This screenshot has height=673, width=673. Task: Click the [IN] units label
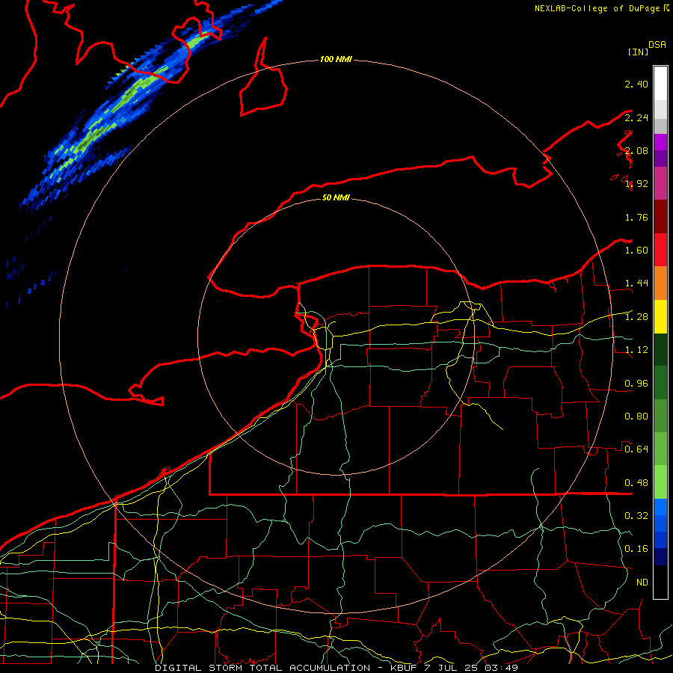(x=639, y=52)
